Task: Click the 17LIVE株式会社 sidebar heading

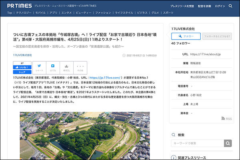Action: click(183, 29)
